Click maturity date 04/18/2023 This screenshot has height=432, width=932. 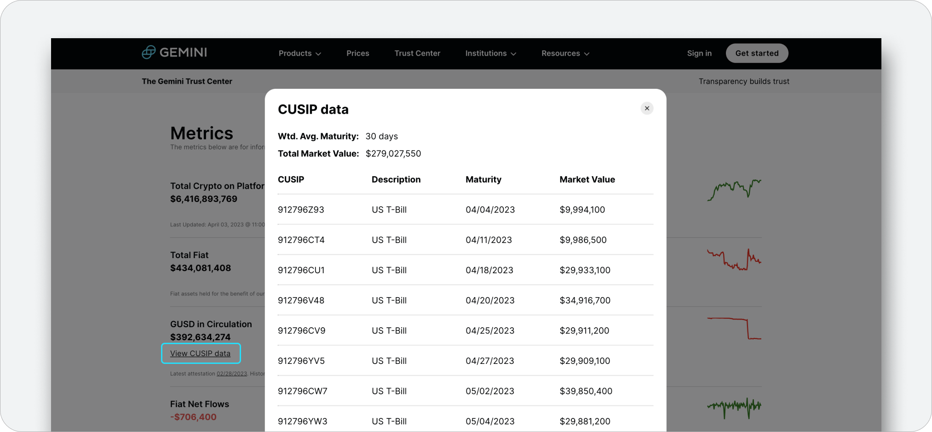coord(489,271)
